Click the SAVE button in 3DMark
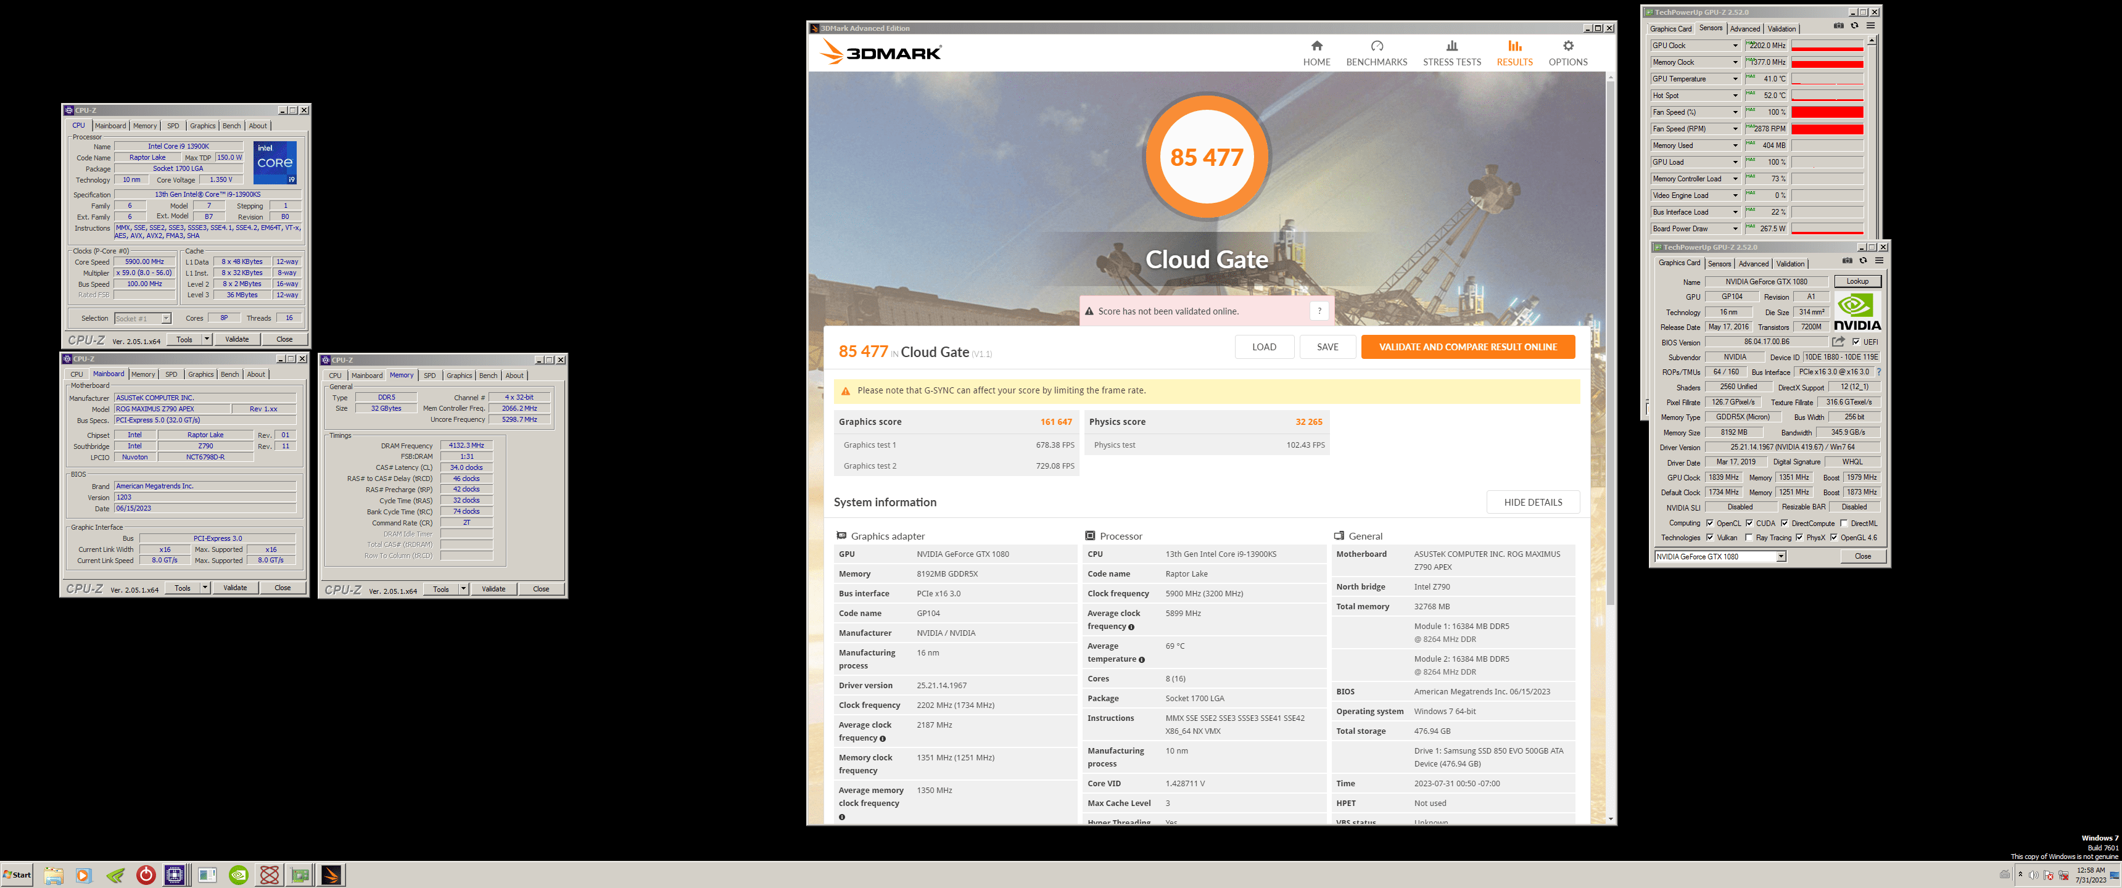This screenshot has width=2122, height=888. tap(1327, 347)
